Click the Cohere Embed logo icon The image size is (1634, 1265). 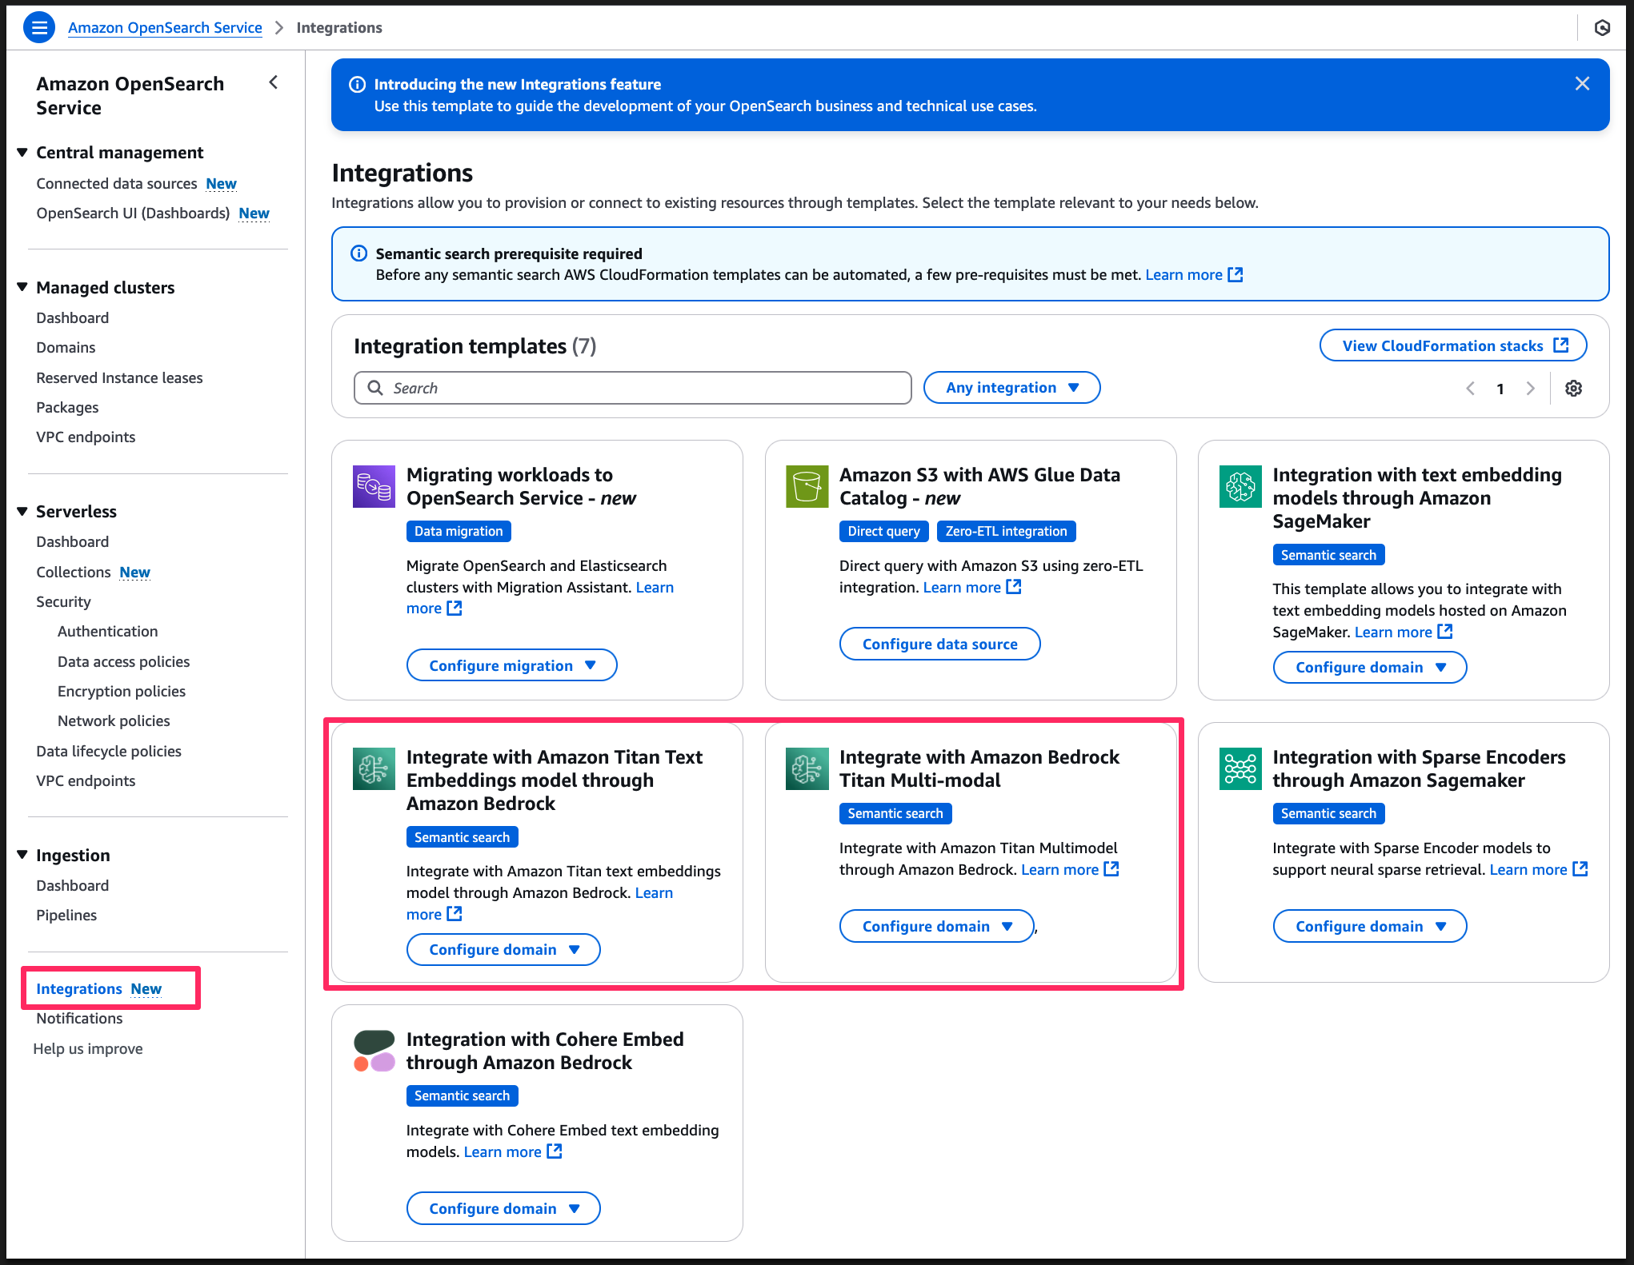(x=374, y=1051)
